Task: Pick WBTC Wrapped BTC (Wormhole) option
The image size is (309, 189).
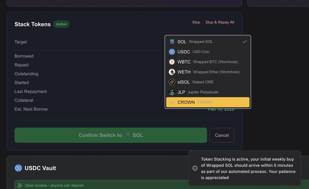Action: tap(208, 62)
